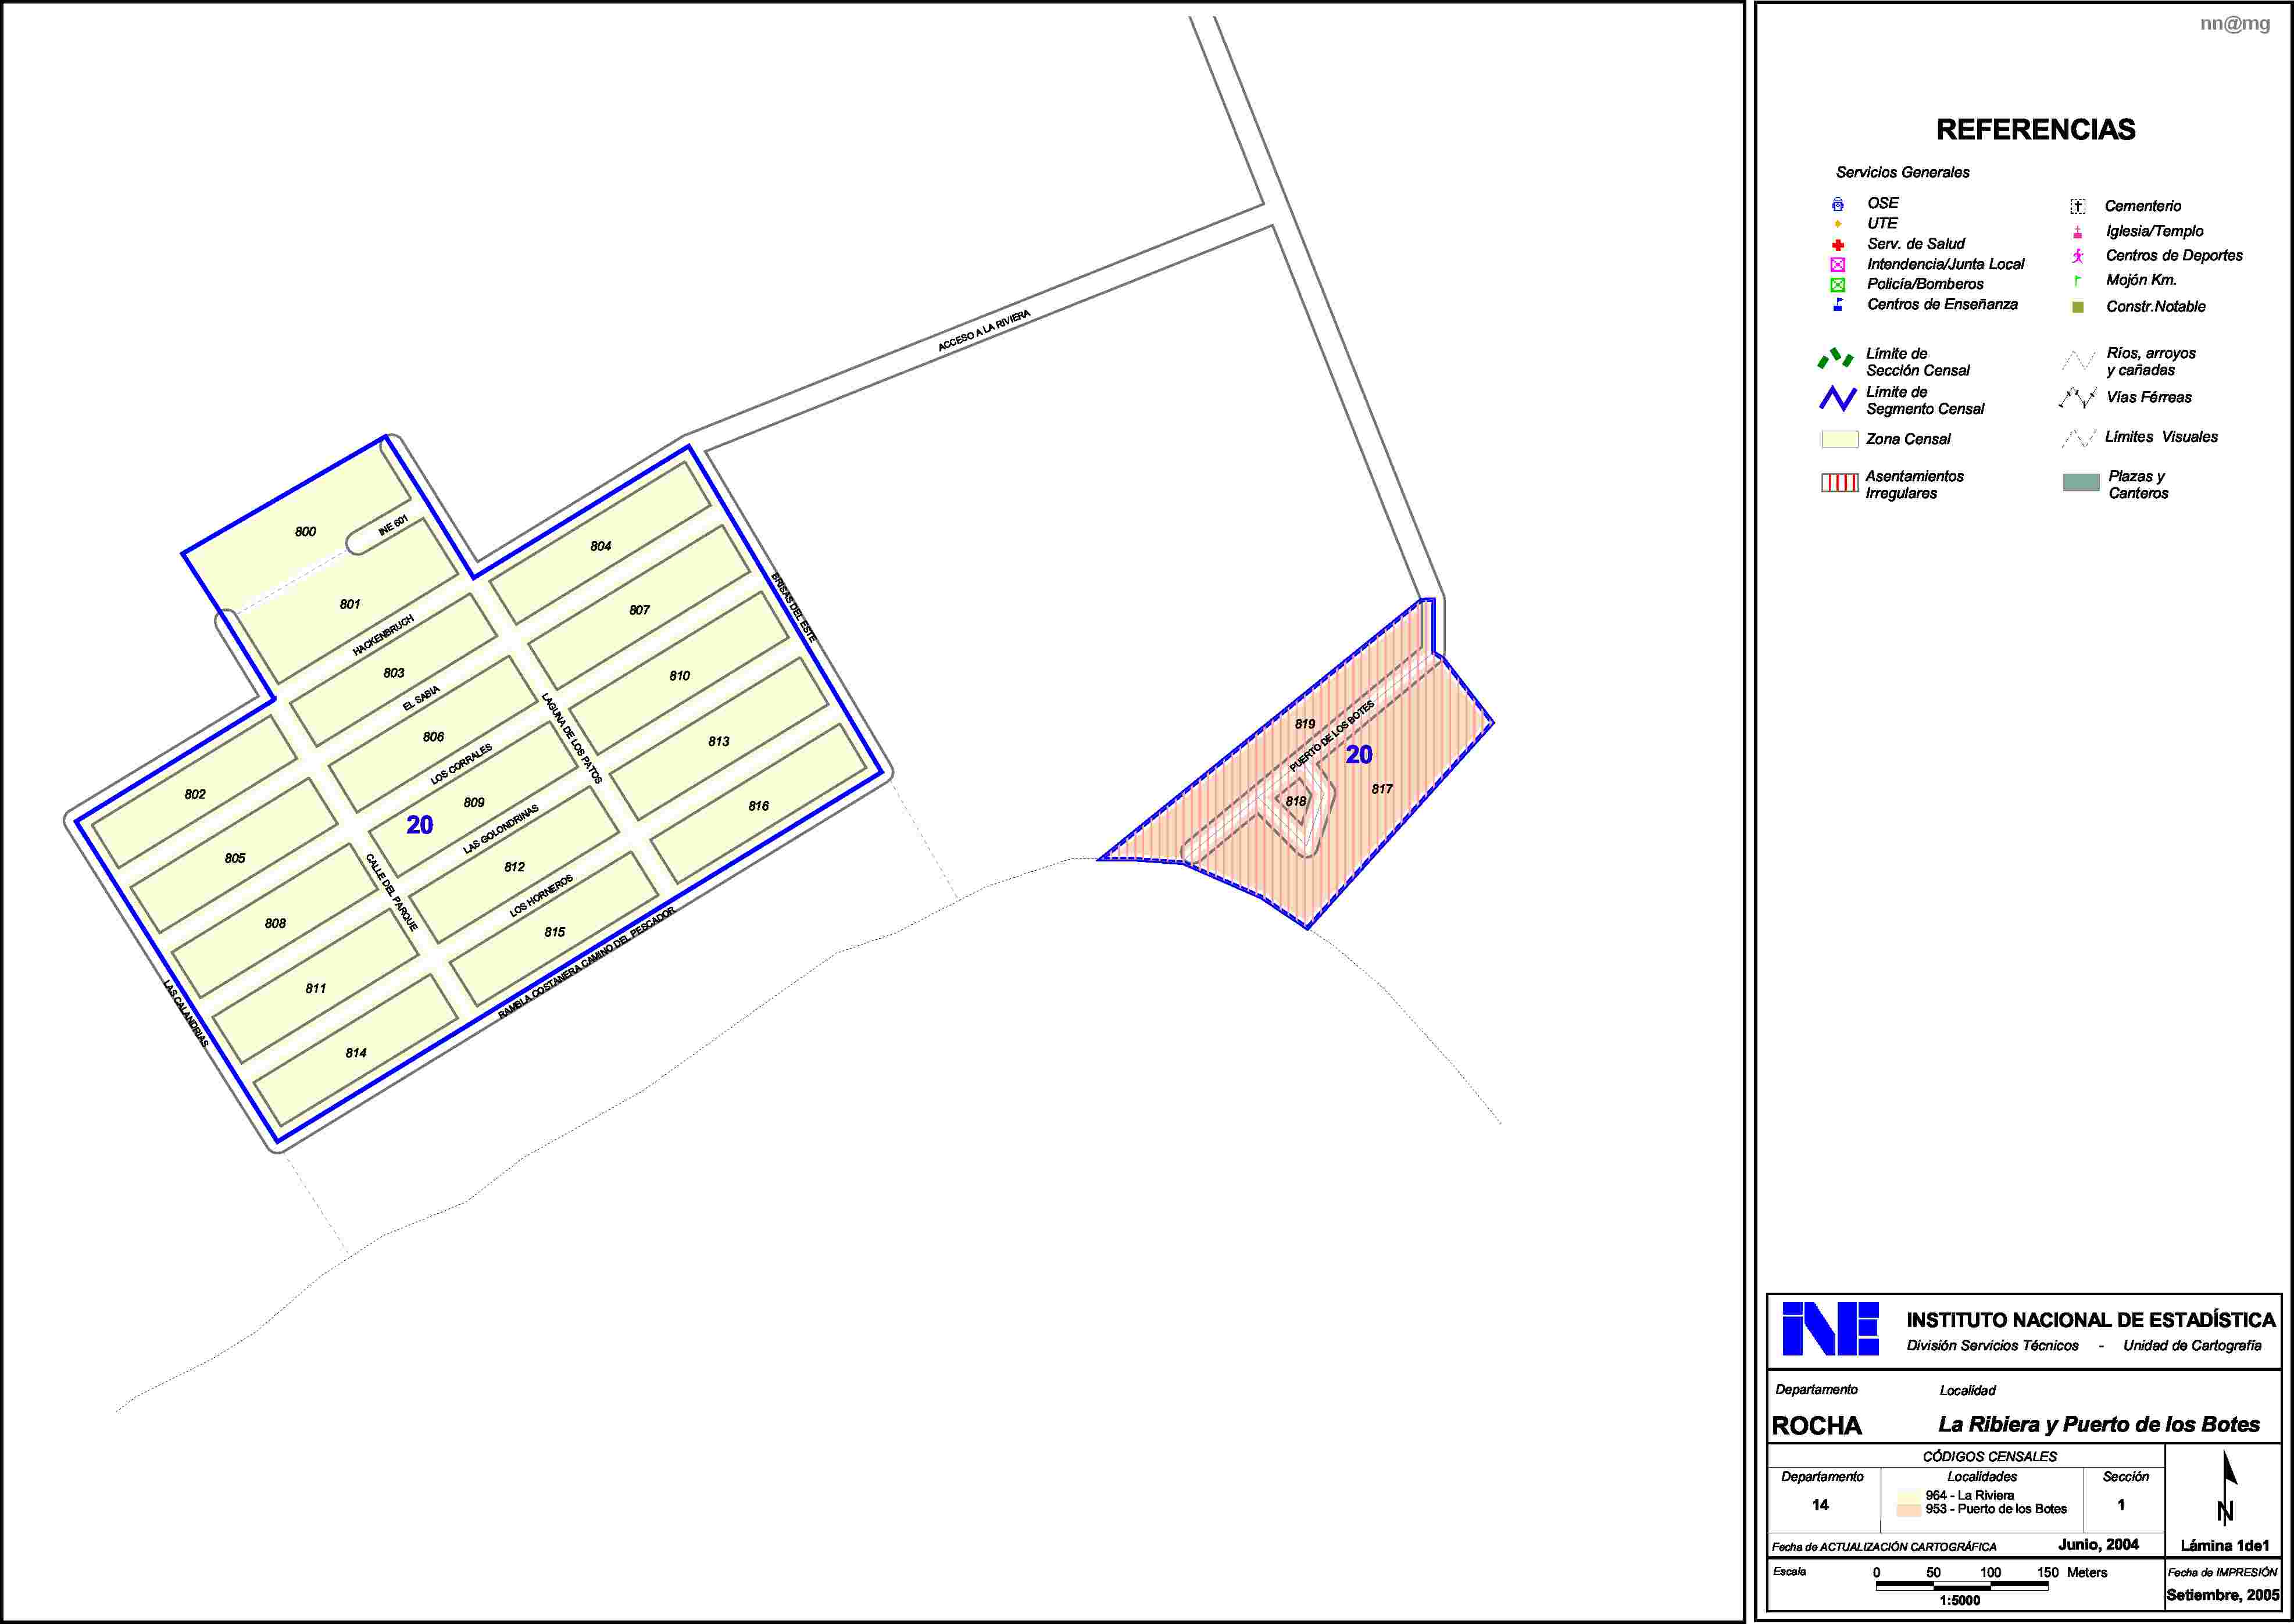The height and width of the screenshot is (1624, 2294).
Task: Click the ACCESO A LA RIVIERA road label
Action: [x=984, y=331]
